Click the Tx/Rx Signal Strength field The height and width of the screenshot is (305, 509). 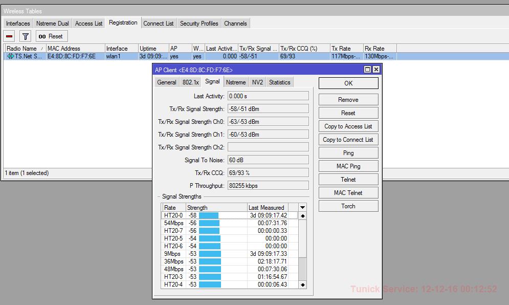pos(268,109)
